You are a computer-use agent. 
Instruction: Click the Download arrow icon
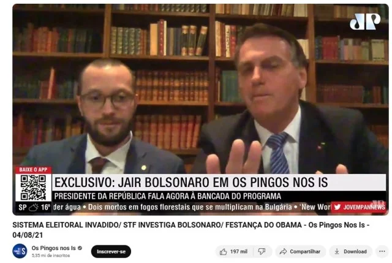point(337,251)
